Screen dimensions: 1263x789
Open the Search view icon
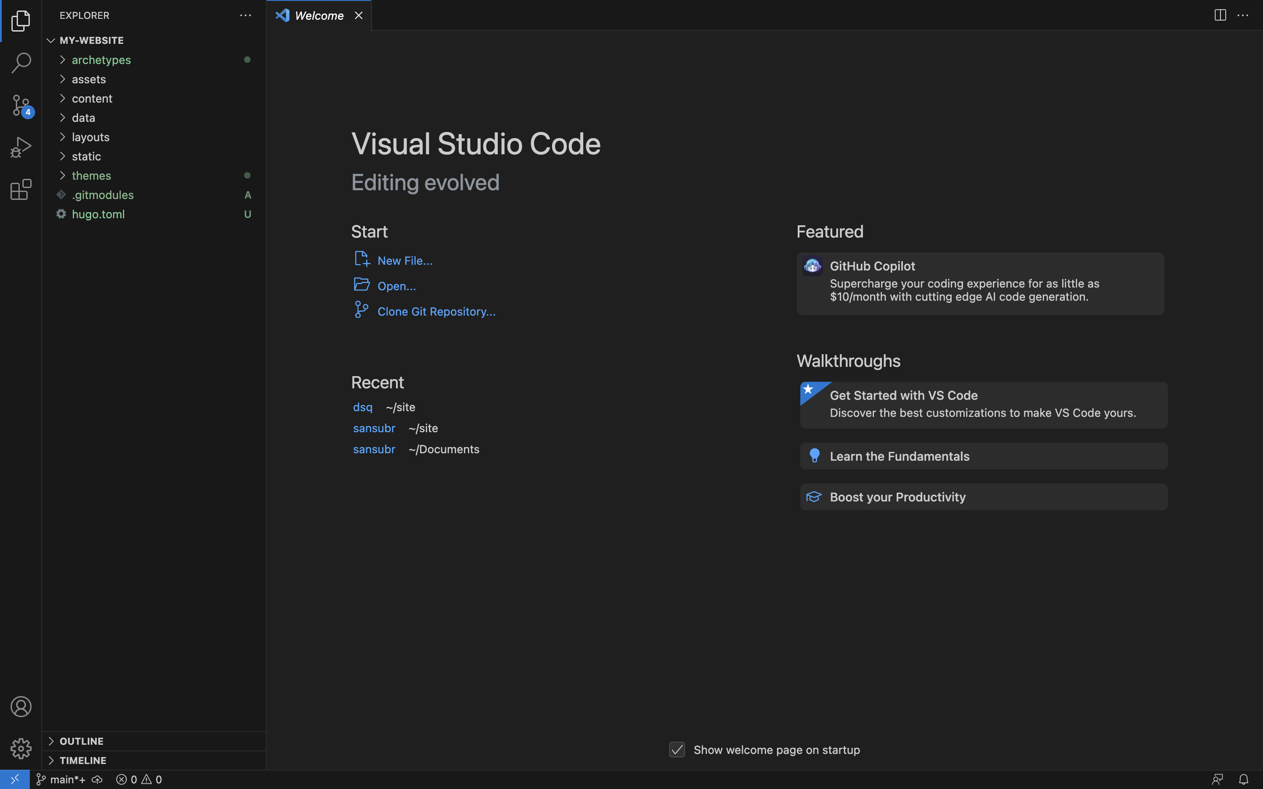pos(21,63)
